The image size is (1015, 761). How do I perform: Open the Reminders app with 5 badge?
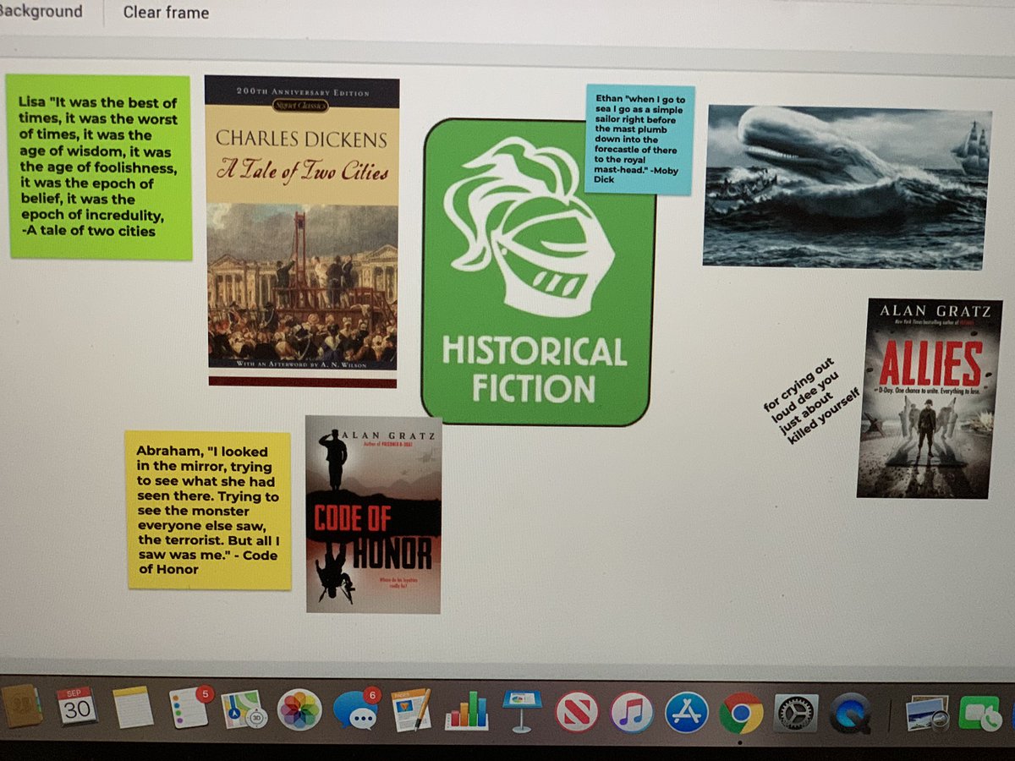tap(189, 709)
